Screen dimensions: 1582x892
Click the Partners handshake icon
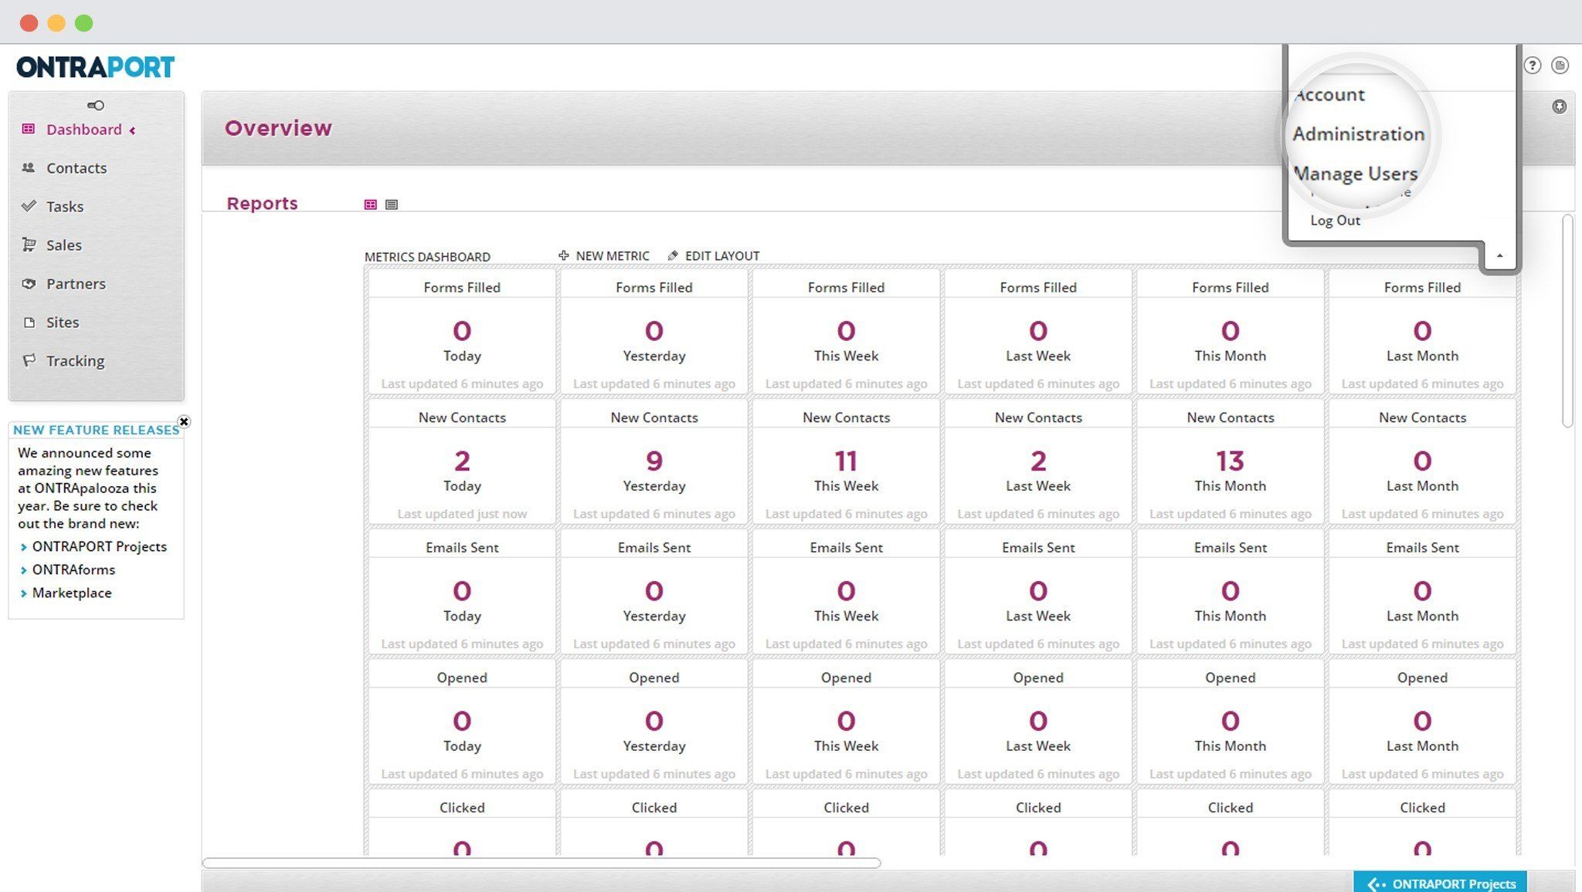click(29, 283)
